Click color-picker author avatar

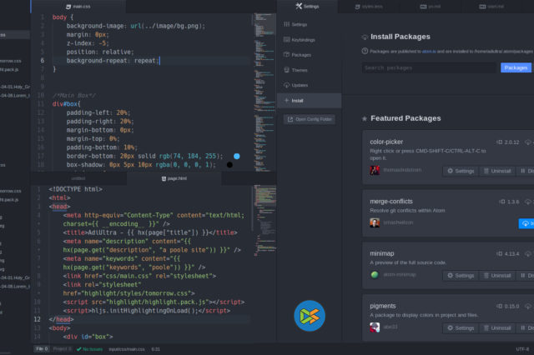click(x=375, y=170)
